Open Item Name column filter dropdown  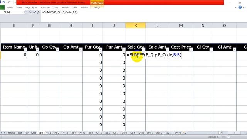25,49
